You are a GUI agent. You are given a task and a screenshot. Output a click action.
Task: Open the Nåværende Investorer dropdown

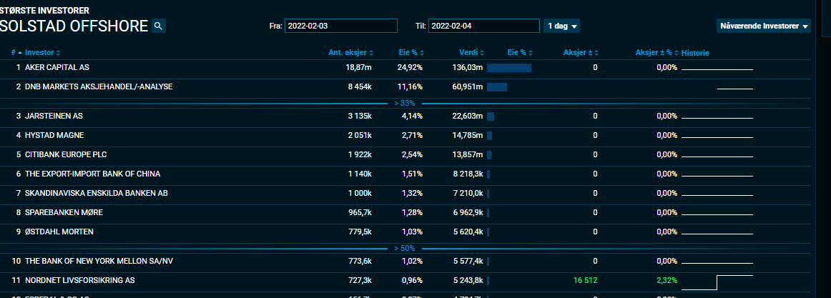(763, 26)
